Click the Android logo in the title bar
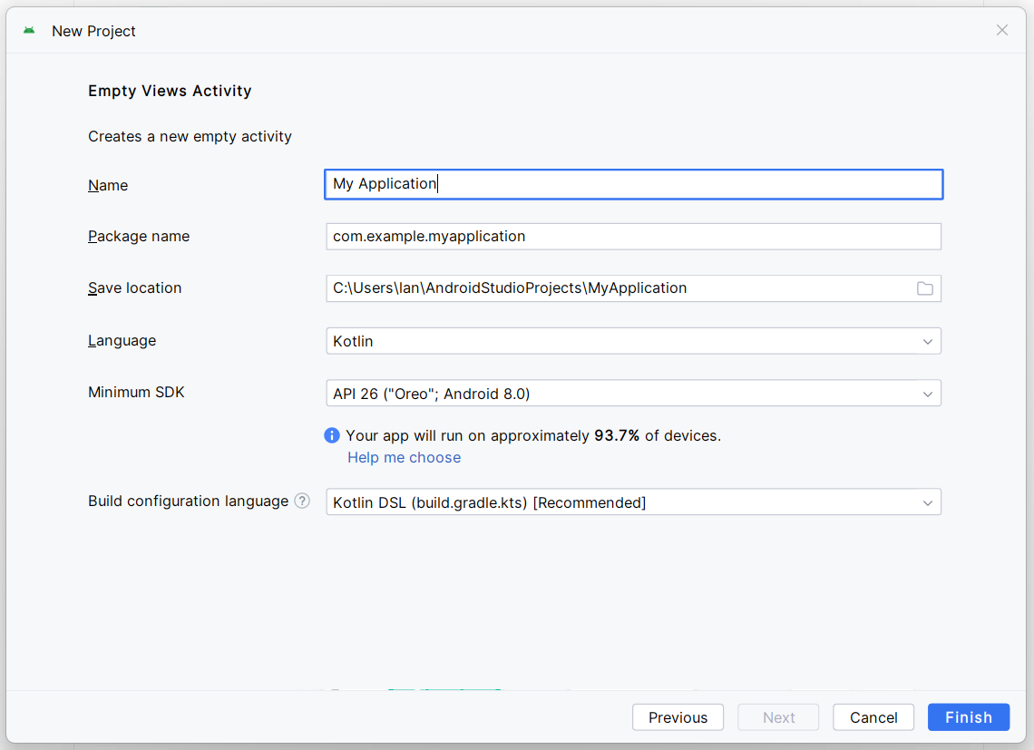Screen dimensions: 1034x750 (29, 31)
